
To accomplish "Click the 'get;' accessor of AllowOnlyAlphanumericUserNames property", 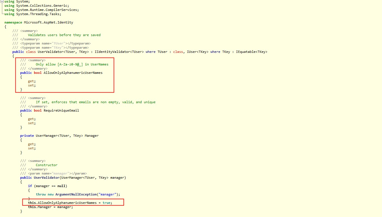I will [x=32, y=81].
